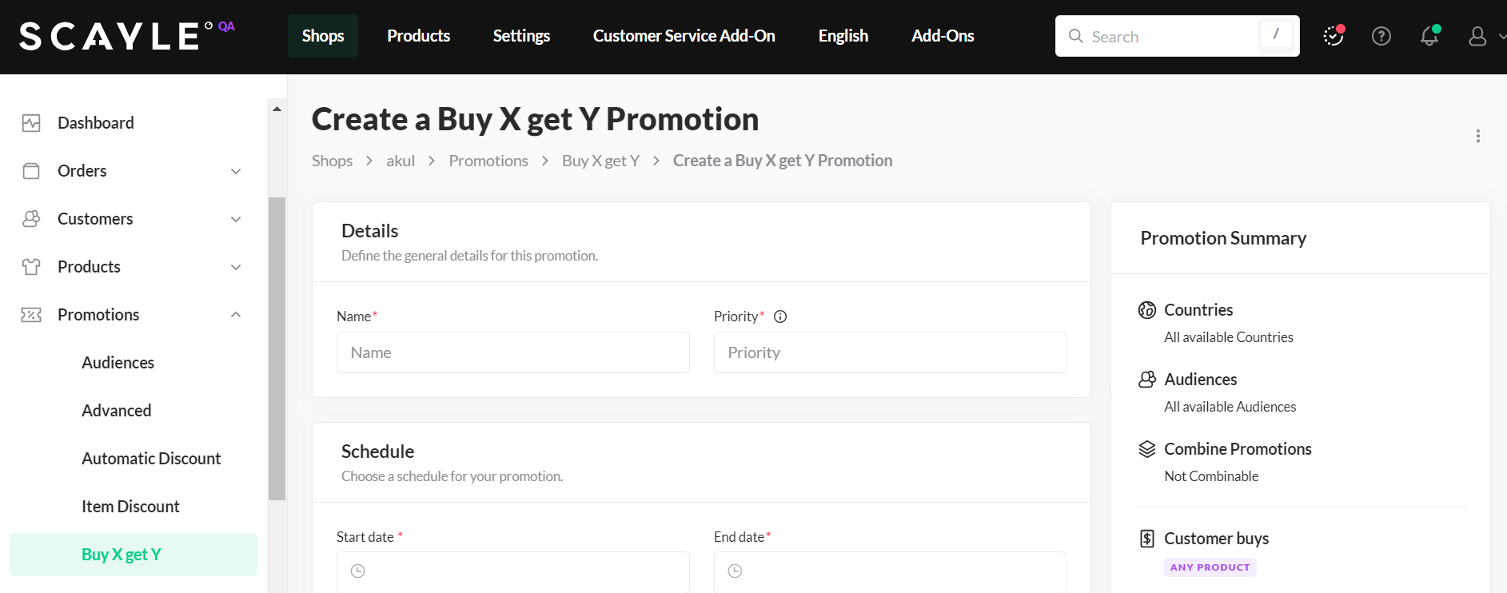The image size is (1507, 593).
Task: Click the Dashboard sidebar icon
Action: pyautogui.click(x=31, y=123)
